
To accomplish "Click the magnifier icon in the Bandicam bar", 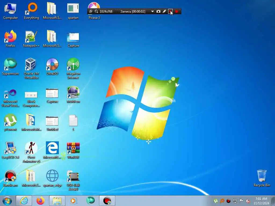I will pos(96,11).
